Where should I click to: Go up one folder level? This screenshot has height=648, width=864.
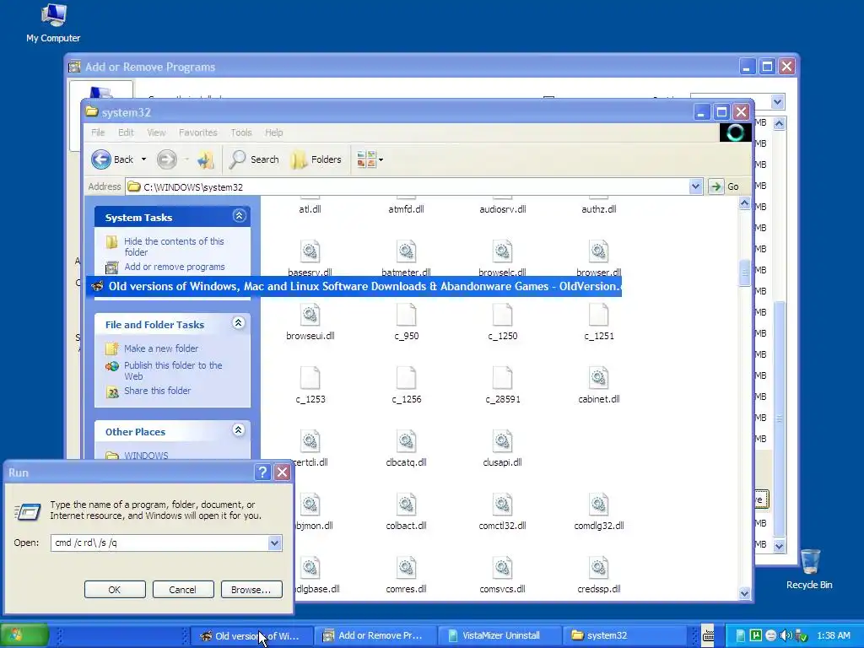click(x=205, y=159)
